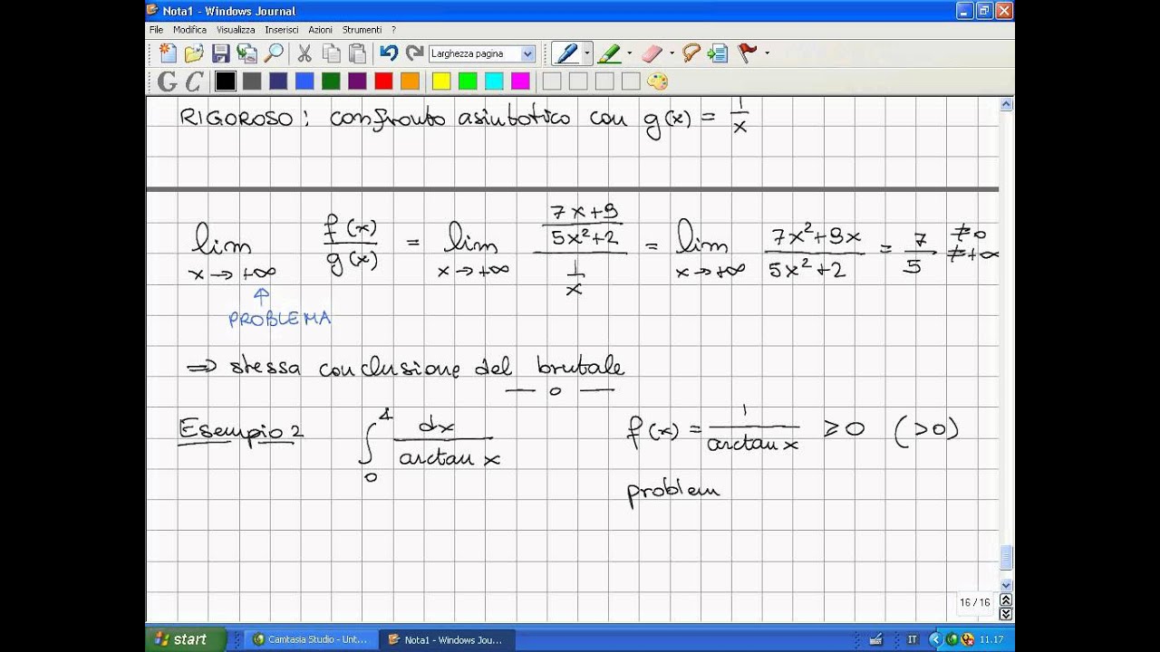The image size is (1160, 652).
Task: Open Pen tool options dropdown arrow
Action: [586, 53]
